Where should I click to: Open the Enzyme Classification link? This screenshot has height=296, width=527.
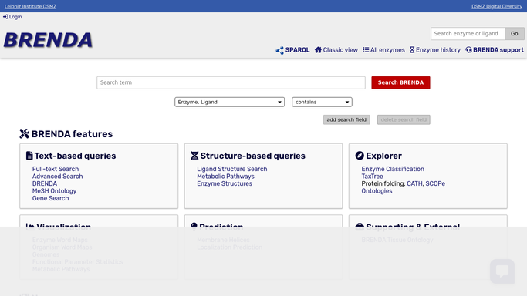pos(393,169)
